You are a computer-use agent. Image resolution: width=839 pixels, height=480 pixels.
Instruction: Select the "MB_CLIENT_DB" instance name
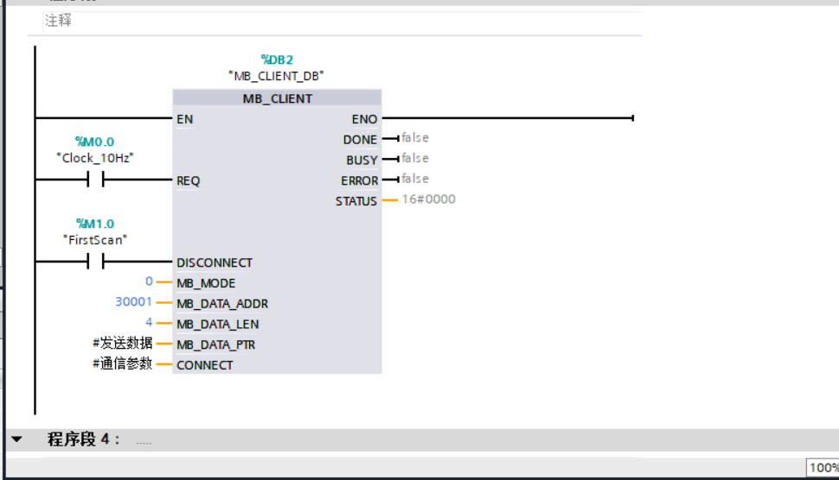pyautogui.click(x=277, y=75)
